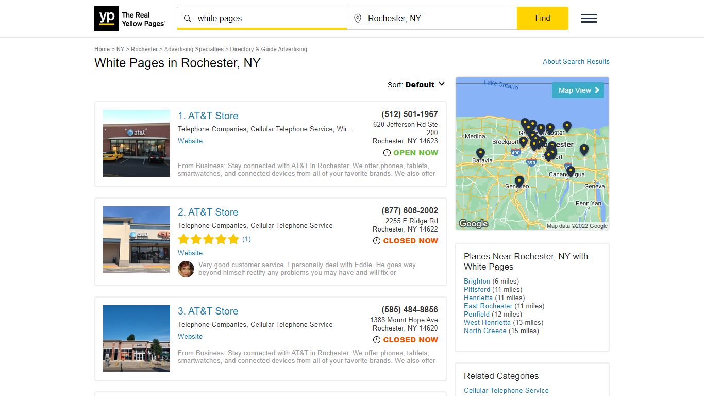Open the 3. AT&T Store listing title

coord(208,311)
